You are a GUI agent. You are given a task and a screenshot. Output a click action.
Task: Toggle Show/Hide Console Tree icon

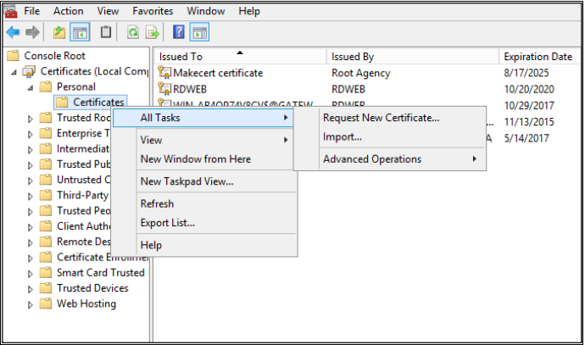pos(80,32)
